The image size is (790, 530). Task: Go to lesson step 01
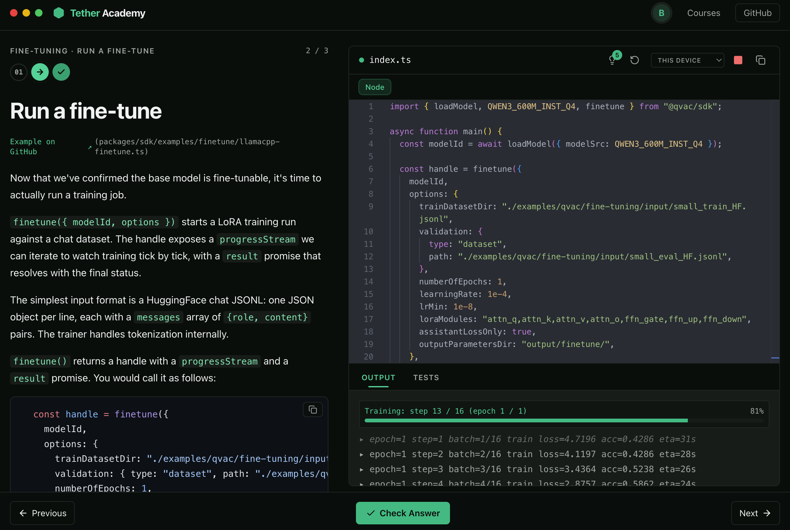[x=18, y=72]
